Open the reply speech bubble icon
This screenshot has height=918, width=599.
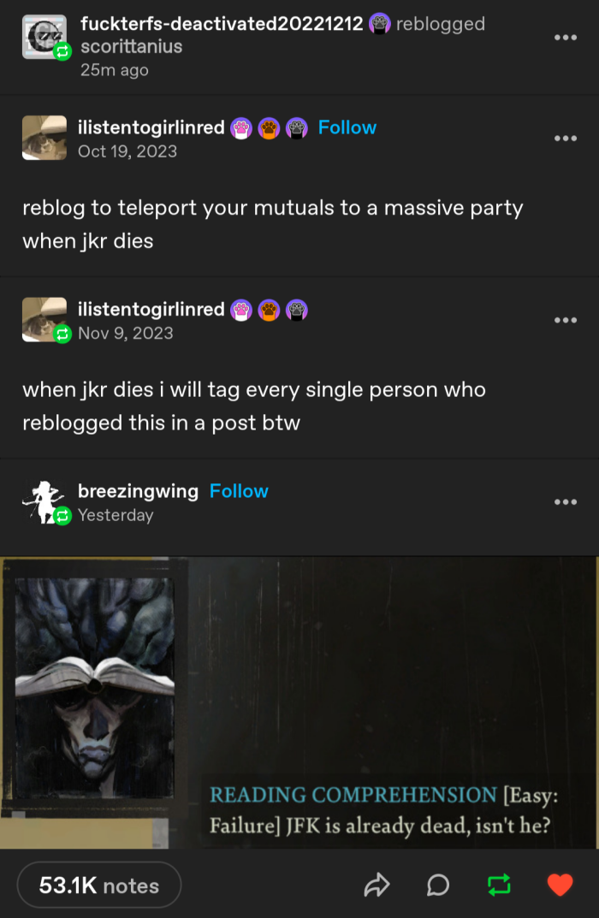[437, 885]
